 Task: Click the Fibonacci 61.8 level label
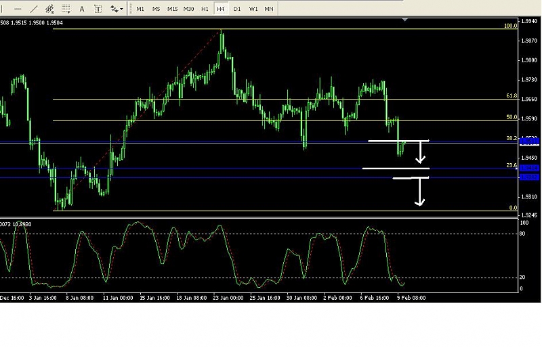512,95
